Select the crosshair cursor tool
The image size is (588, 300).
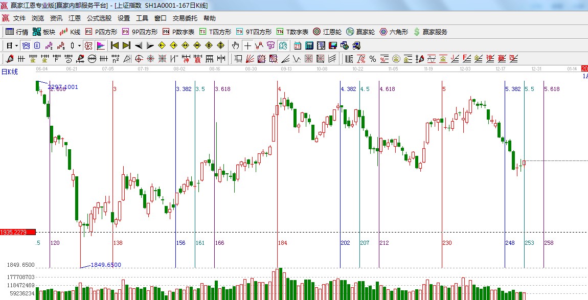point(247,45)
